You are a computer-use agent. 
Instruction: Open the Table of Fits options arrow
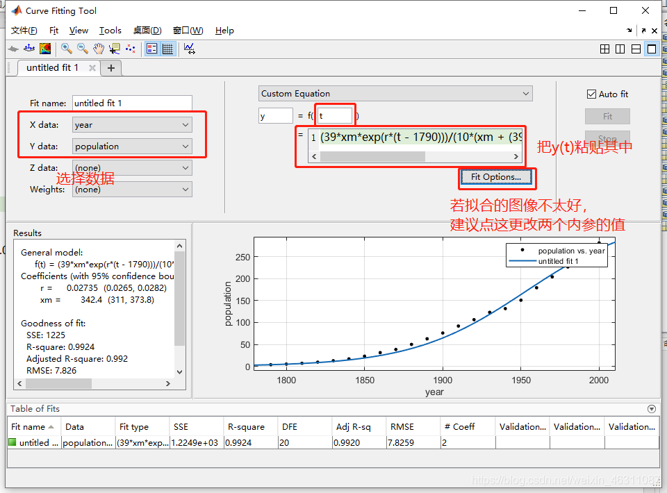click(651, 409)
